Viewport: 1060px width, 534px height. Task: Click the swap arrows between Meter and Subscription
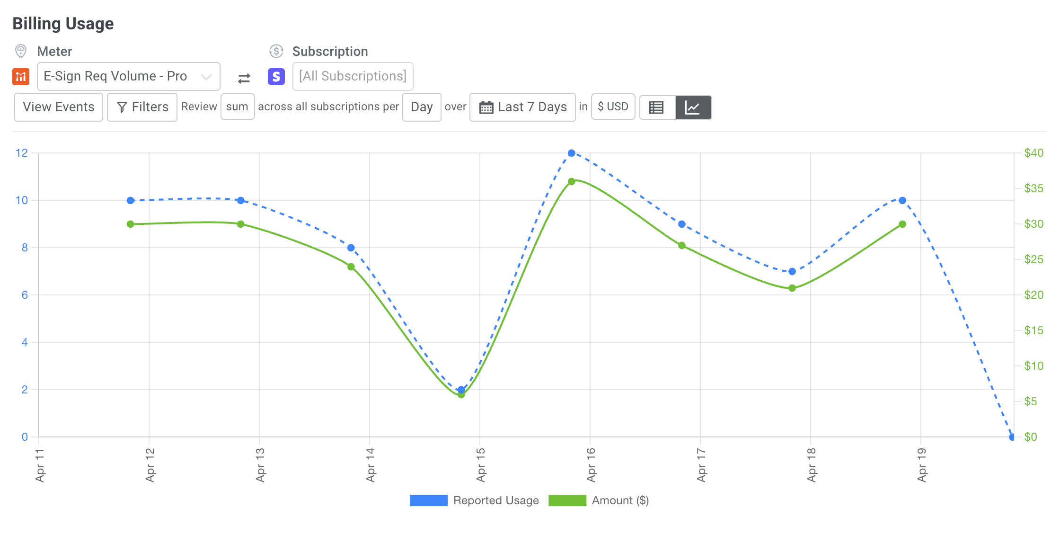[x=244, y=78]
